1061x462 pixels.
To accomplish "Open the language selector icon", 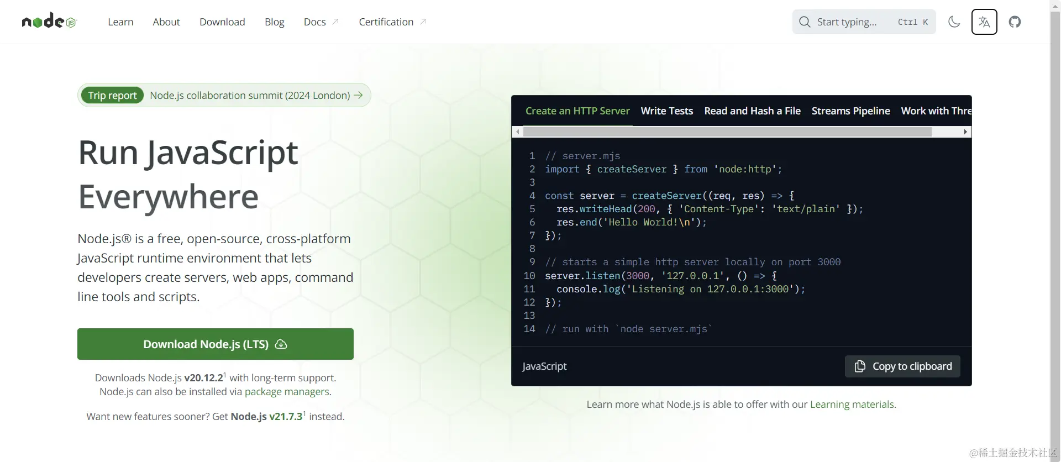I will 984,22.
